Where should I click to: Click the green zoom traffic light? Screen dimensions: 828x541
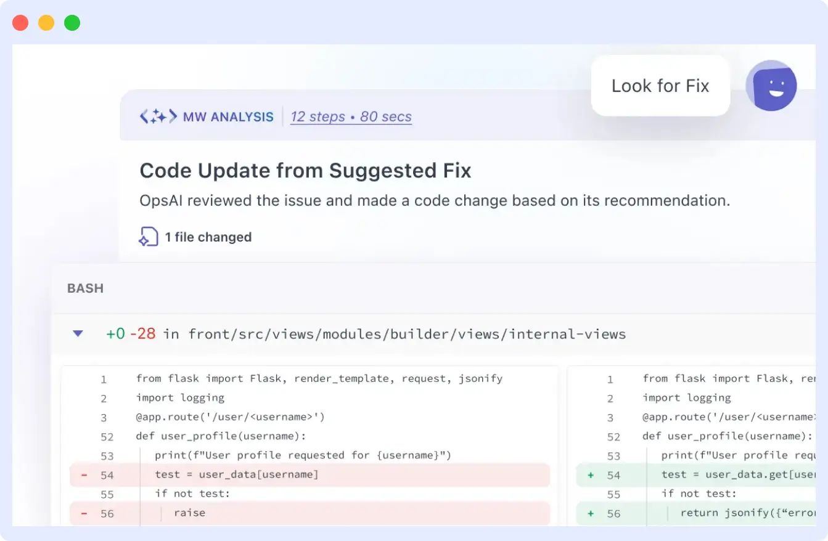click(72, 22)
